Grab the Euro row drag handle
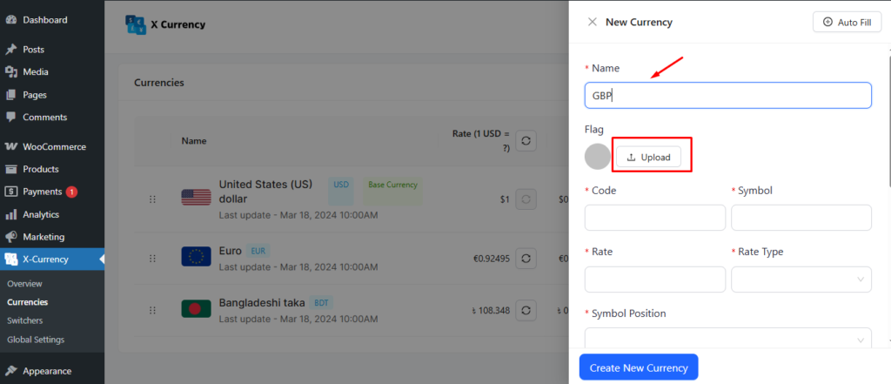Screen dimensions: 891x384 point(152,259)
